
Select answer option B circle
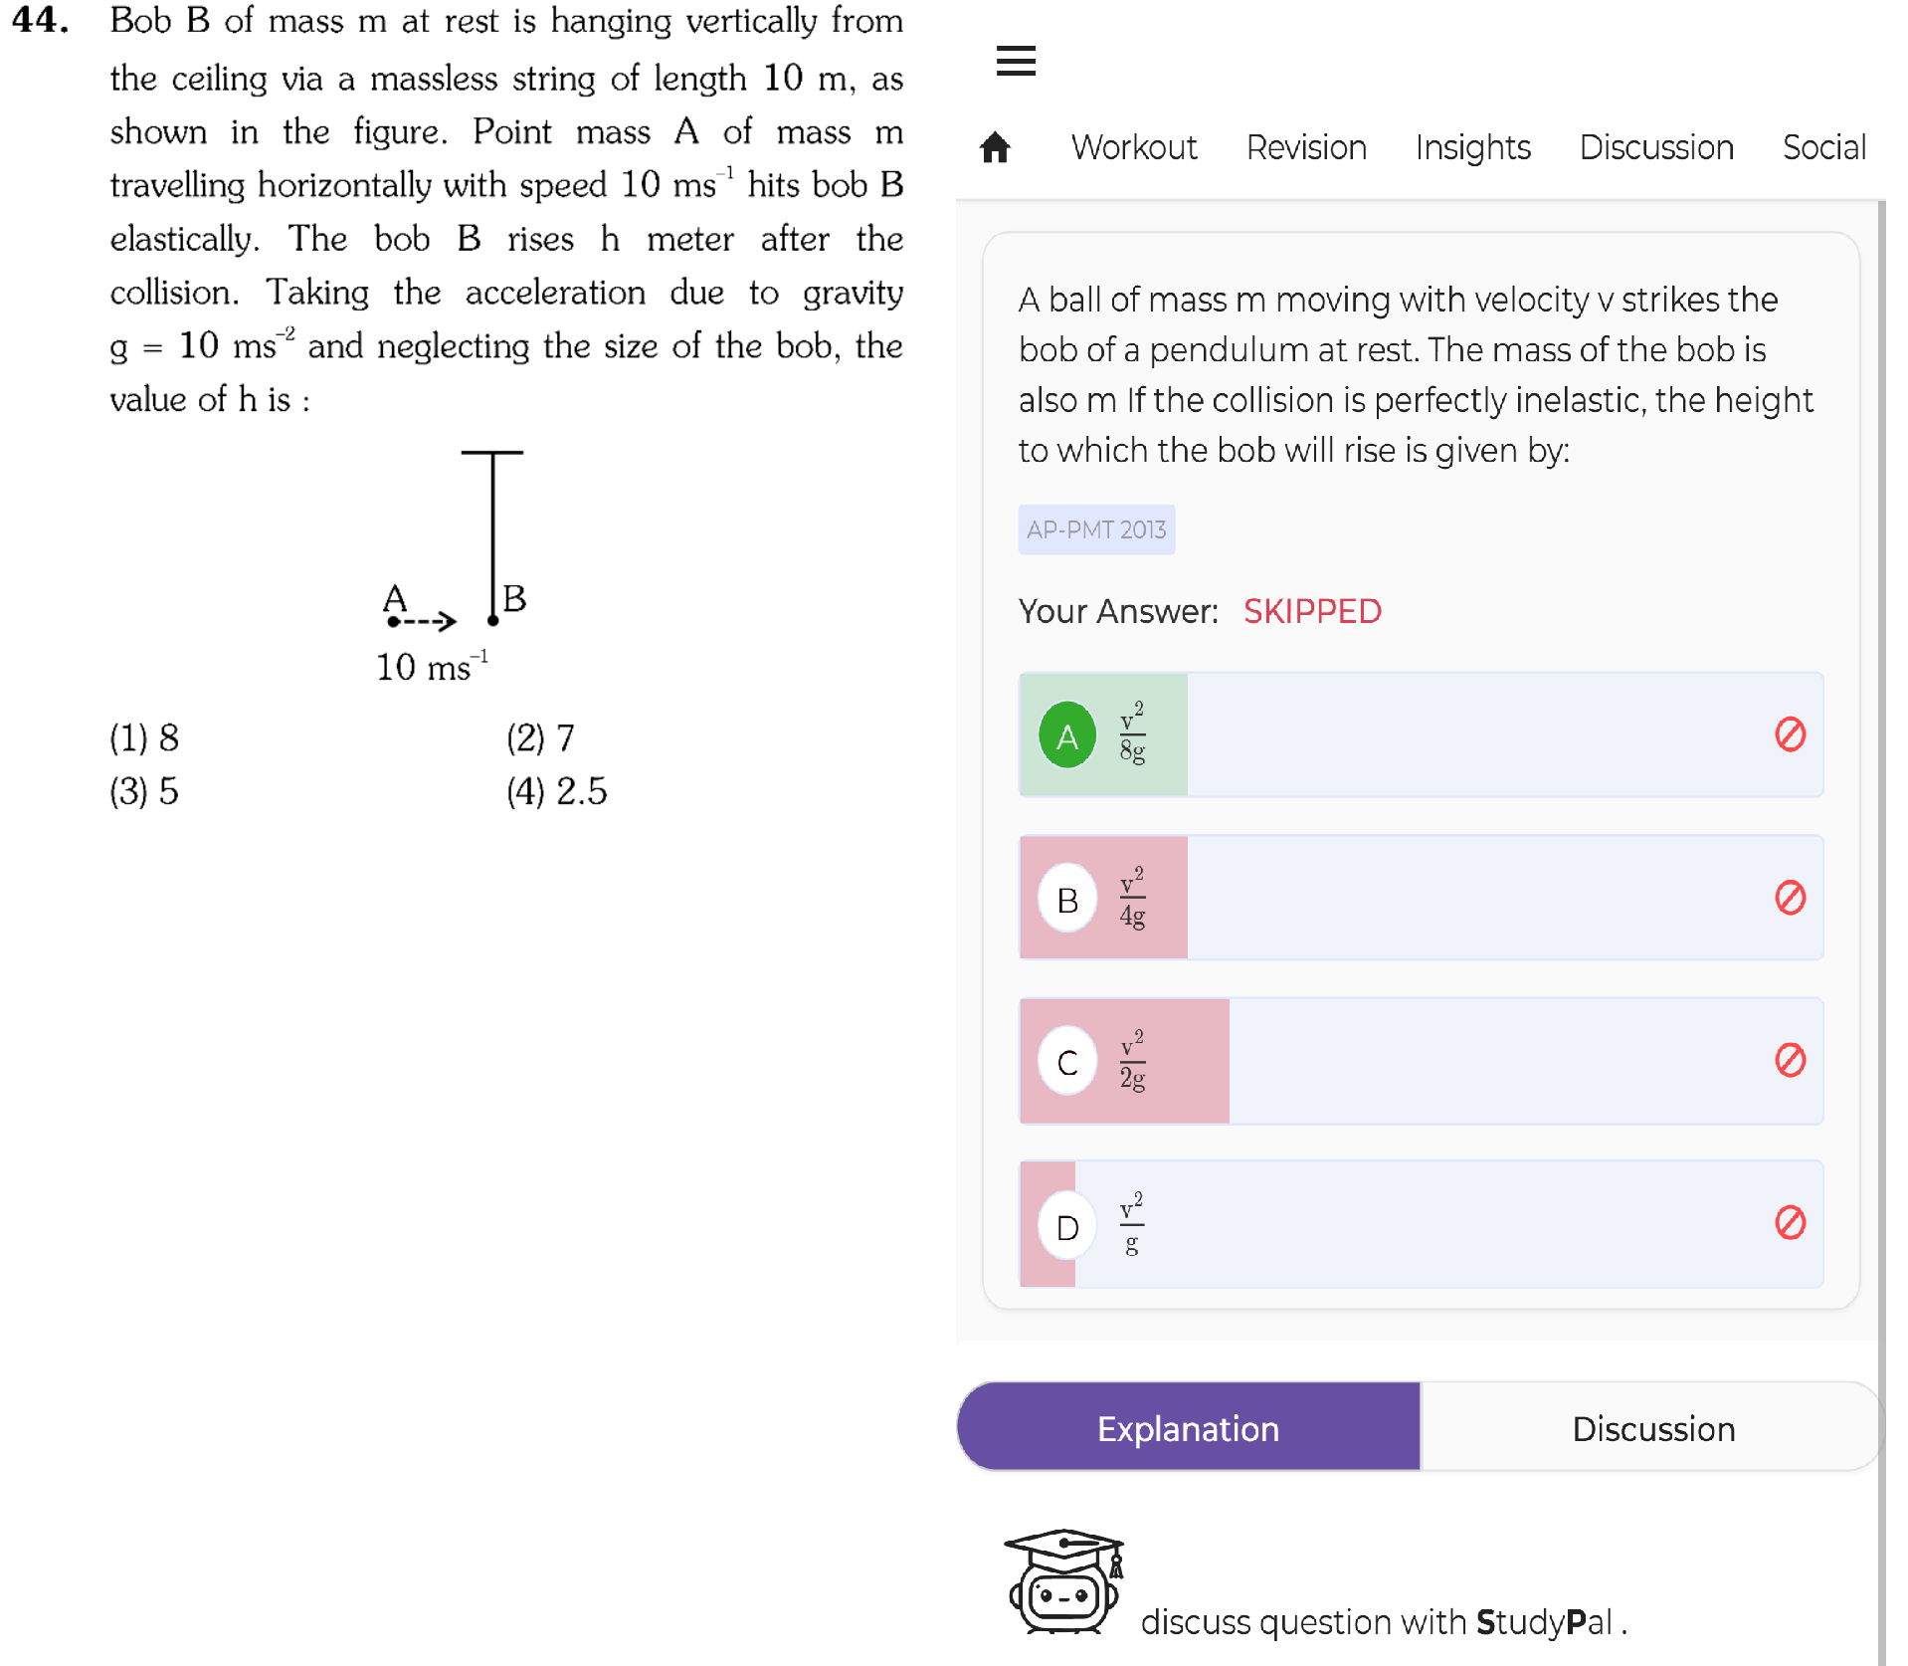(x=1067, y=899)
